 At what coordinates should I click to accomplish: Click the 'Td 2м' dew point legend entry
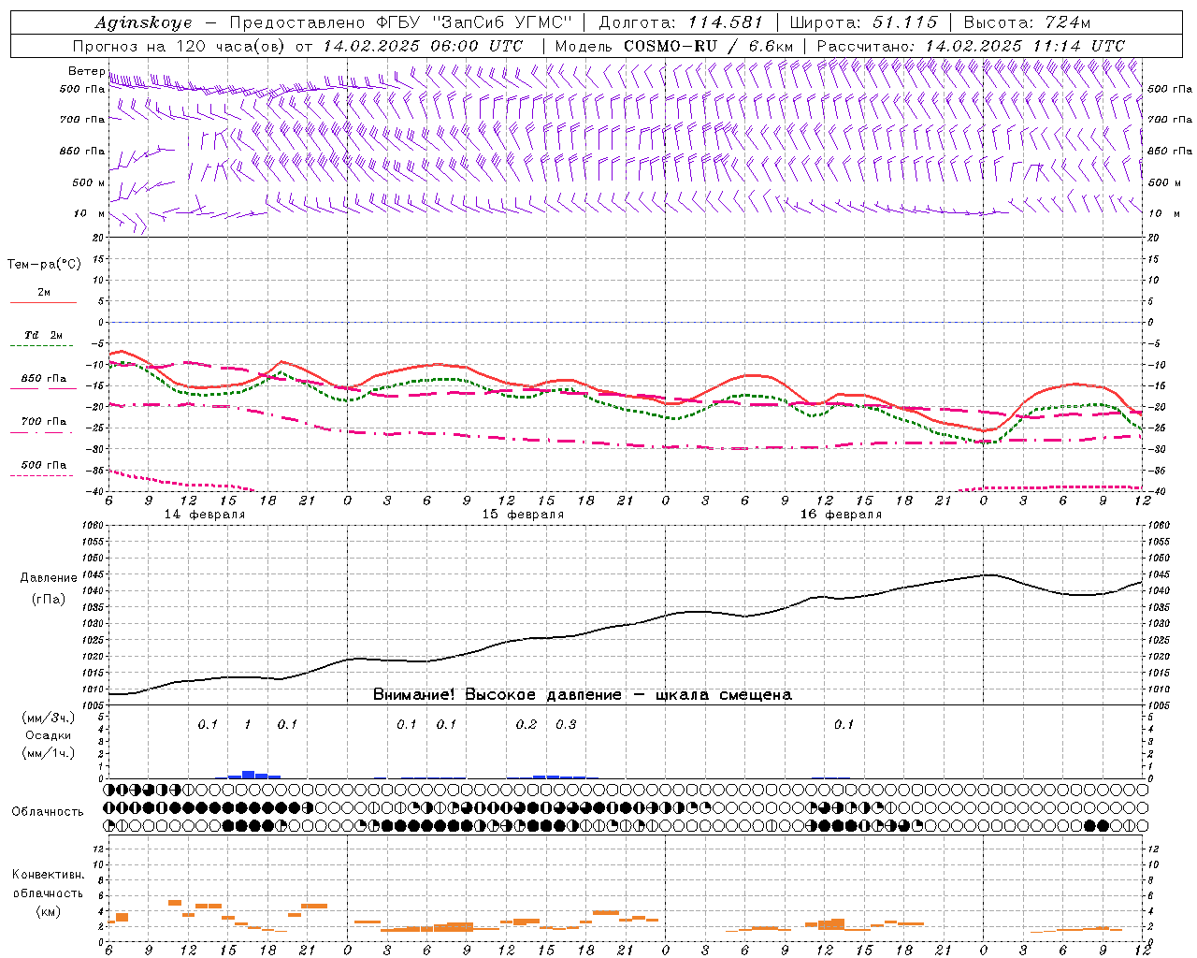point(44,335)
